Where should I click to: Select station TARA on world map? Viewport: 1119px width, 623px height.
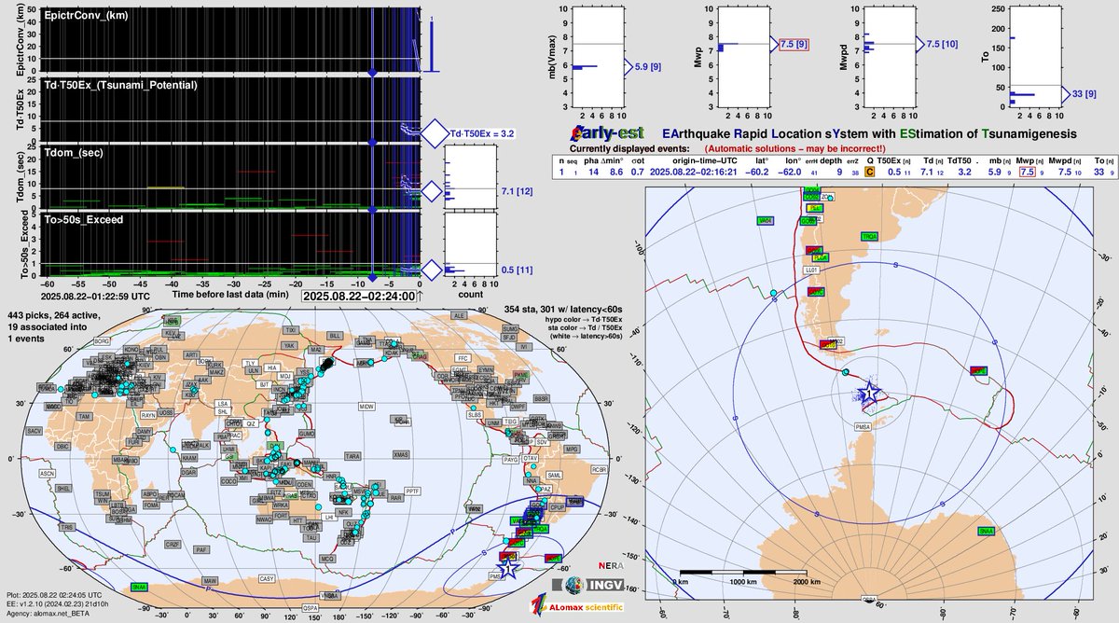tap(352, 456)
